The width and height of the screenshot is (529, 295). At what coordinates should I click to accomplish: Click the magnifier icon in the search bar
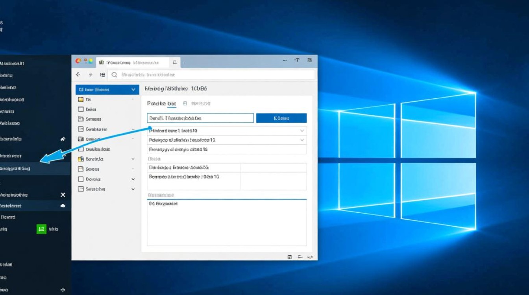(115, 75)
